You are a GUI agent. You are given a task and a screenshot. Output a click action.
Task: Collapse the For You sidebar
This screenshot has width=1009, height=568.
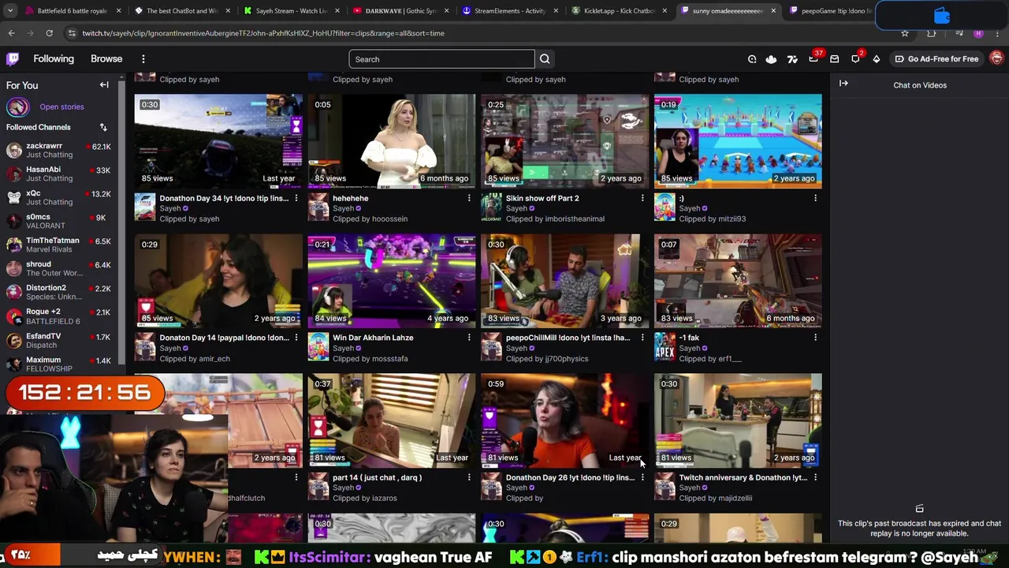(x=104, y=85)
